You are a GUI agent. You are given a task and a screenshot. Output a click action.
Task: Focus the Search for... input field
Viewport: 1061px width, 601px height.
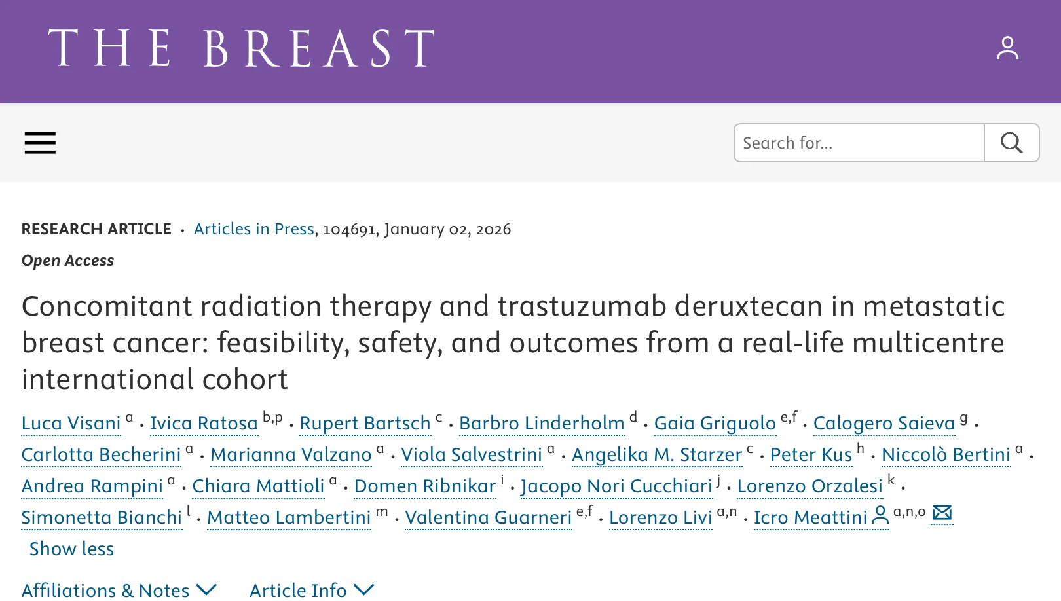tap(859, 143)
